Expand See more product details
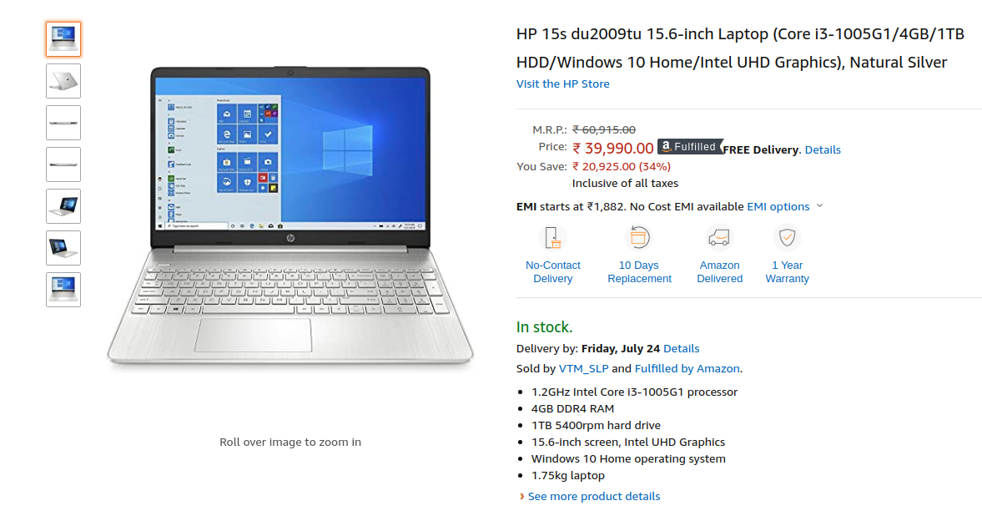This screenshot has height=516, width=982. [x=594, y=496]
